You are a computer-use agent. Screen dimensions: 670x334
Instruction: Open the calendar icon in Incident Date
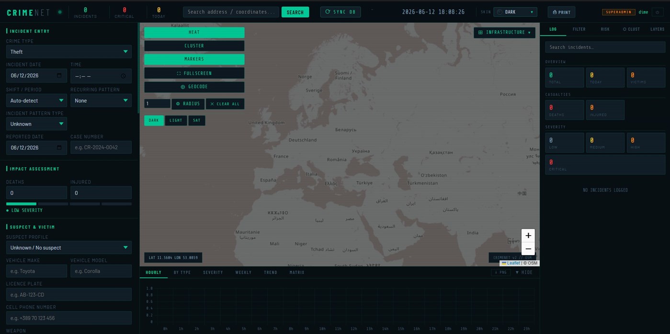click(59, 75)
